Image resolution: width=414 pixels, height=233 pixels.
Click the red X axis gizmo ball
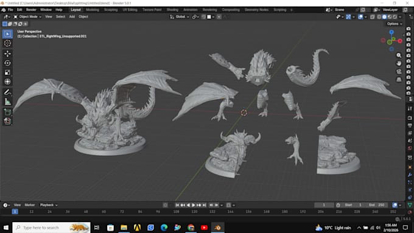400,41
